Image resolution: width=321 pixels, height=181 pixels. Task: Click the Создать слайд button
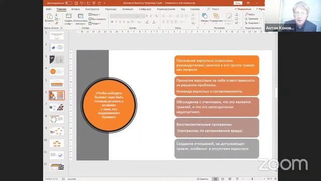tap(69, 19)
